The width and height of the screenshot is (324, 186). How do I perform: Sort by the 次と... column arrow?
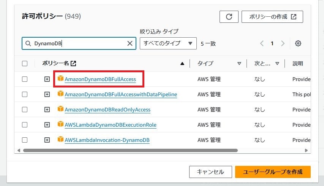pos(277,64)
